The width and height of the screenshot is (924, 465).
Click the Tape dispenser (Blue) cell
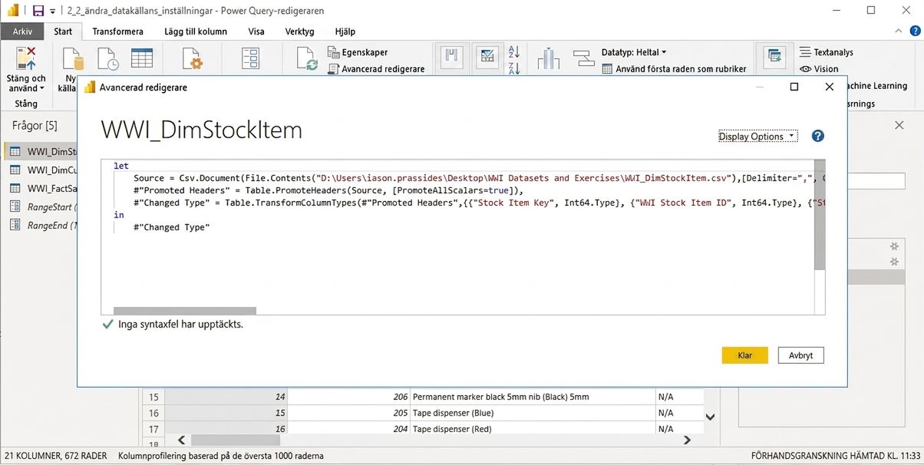533,413
